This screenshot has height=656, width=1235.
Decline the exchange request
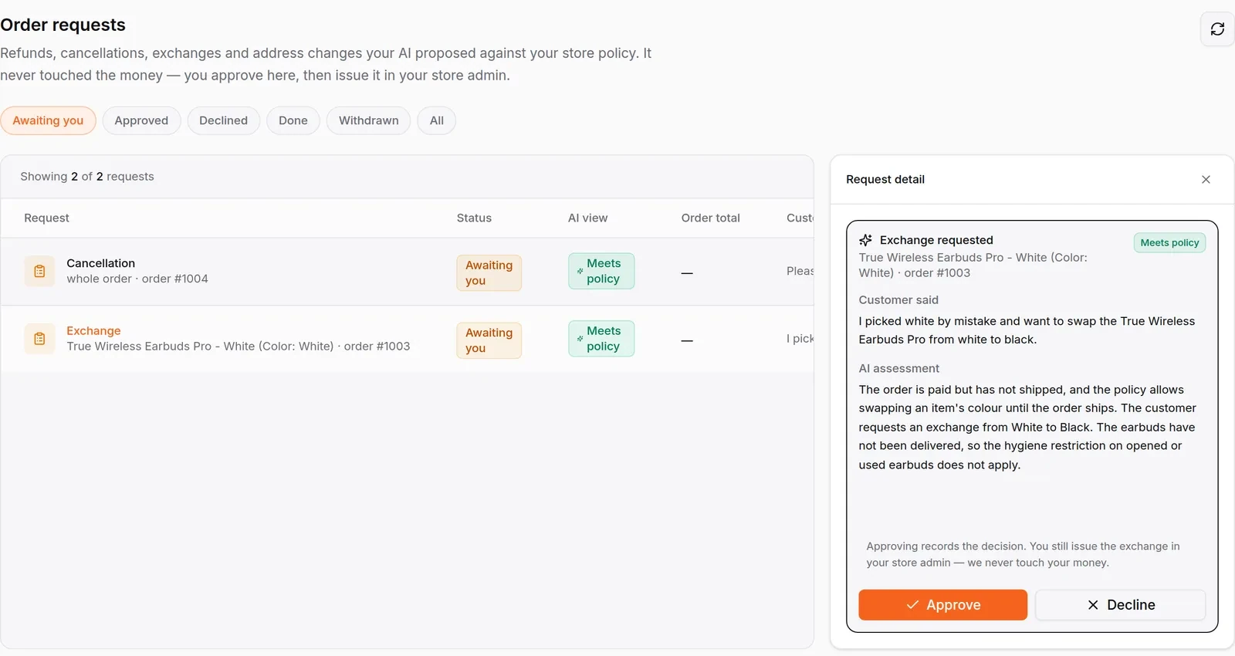coord(1120,605)
